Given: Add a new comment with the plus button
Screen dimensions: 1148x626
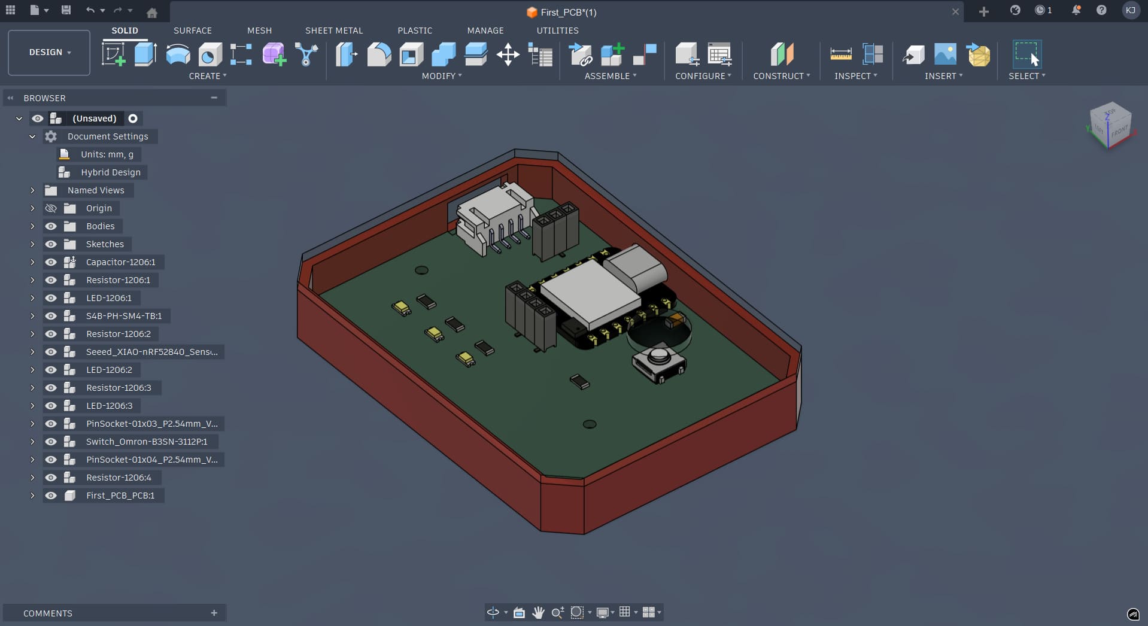Looking at the screenshot, I should pos(214,613).
